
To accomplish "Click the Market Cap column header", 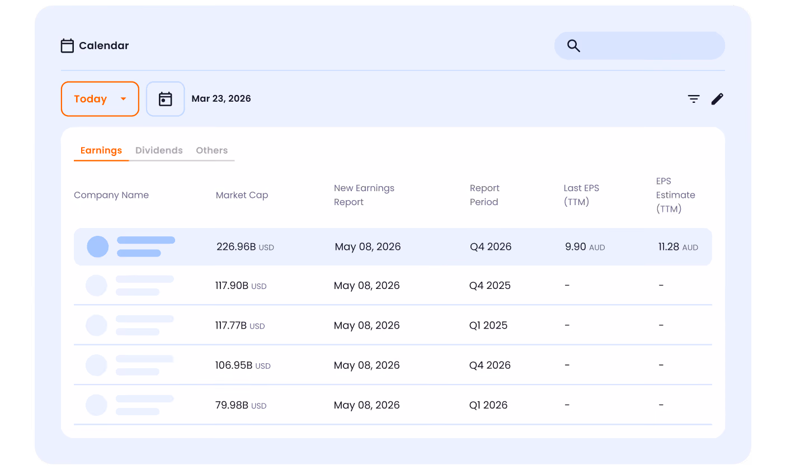I will coord(242,195).
